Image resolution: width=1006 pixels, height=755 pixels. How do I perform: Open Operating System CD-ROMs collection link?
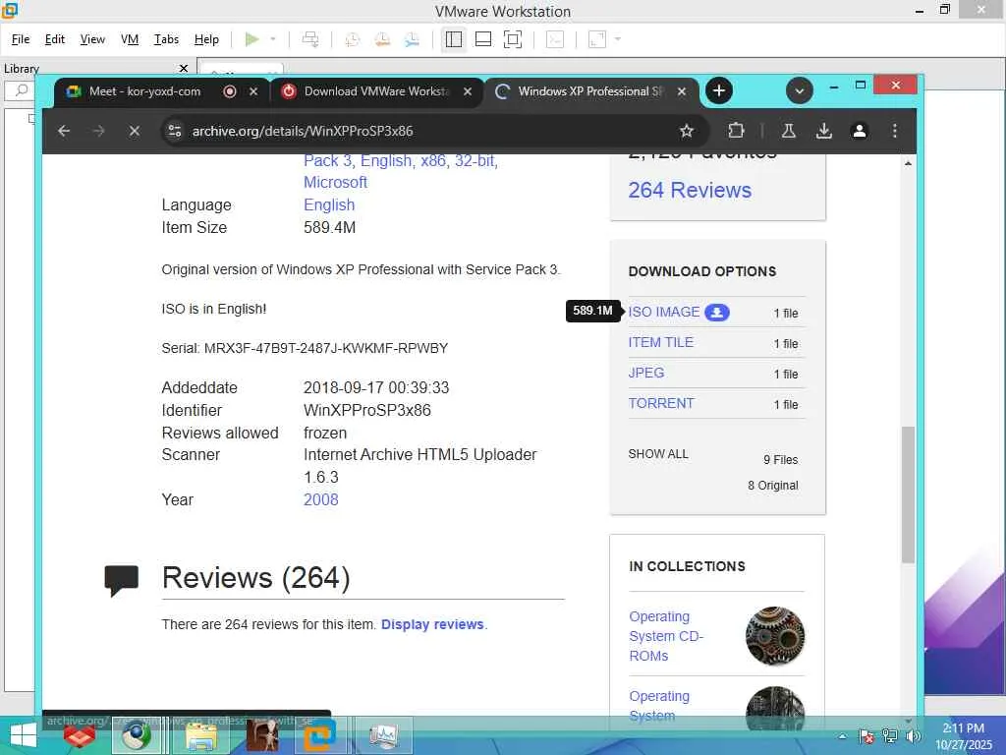666,636
